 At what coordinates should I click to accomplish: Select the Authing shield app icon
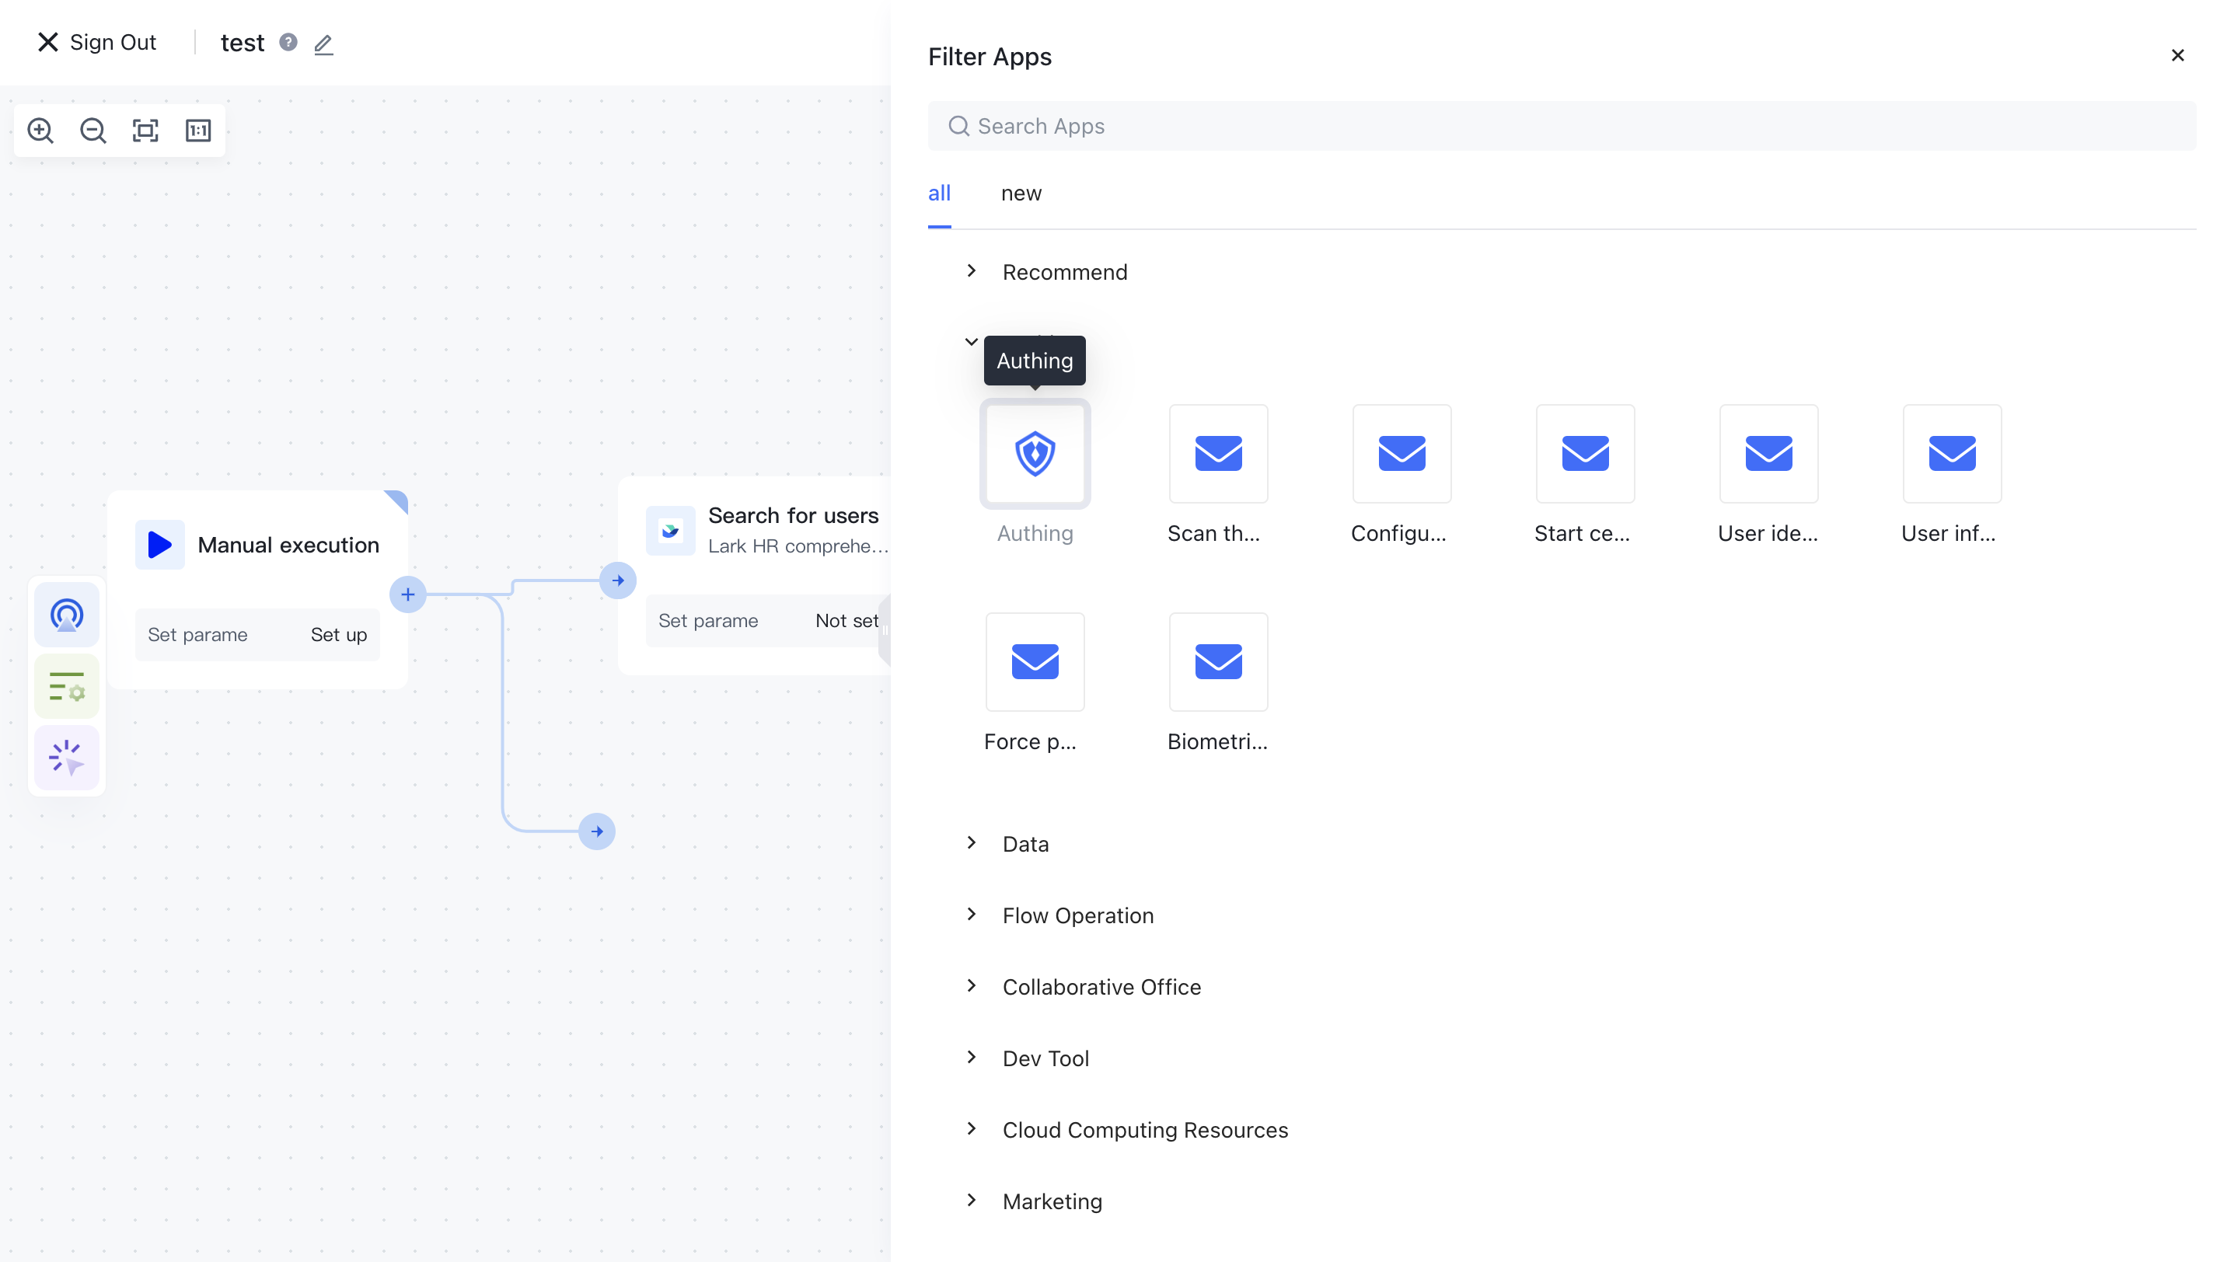click(x=1035, y=454)
